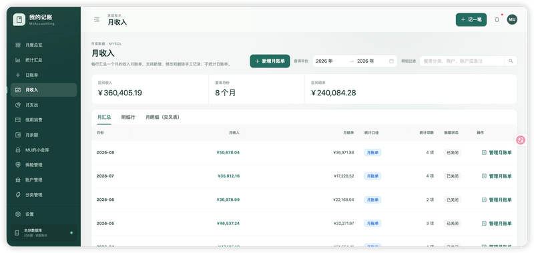534x253 pixels.
Task: Open the end year picker 2026 年
Action: [x=371, y=61]
